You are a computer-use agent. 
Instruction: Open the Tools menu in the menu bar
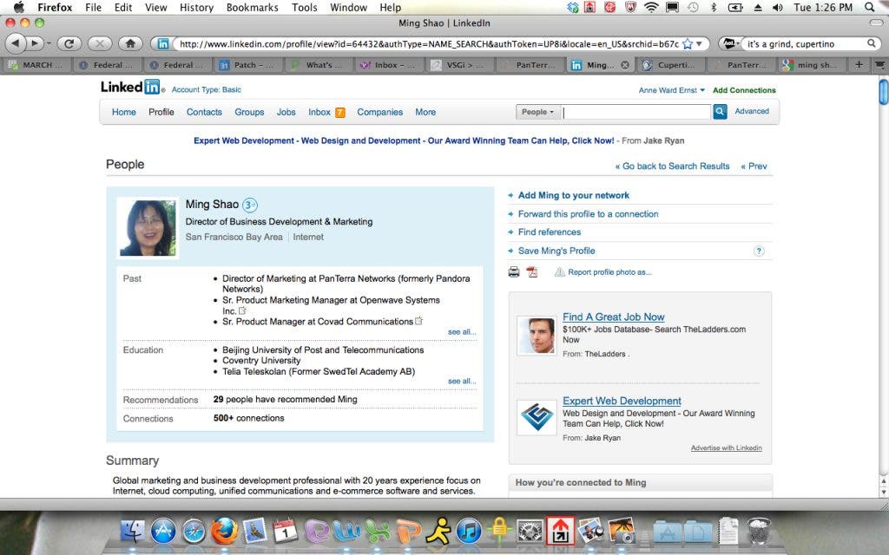pyautogui.click(x=305, y=7)
